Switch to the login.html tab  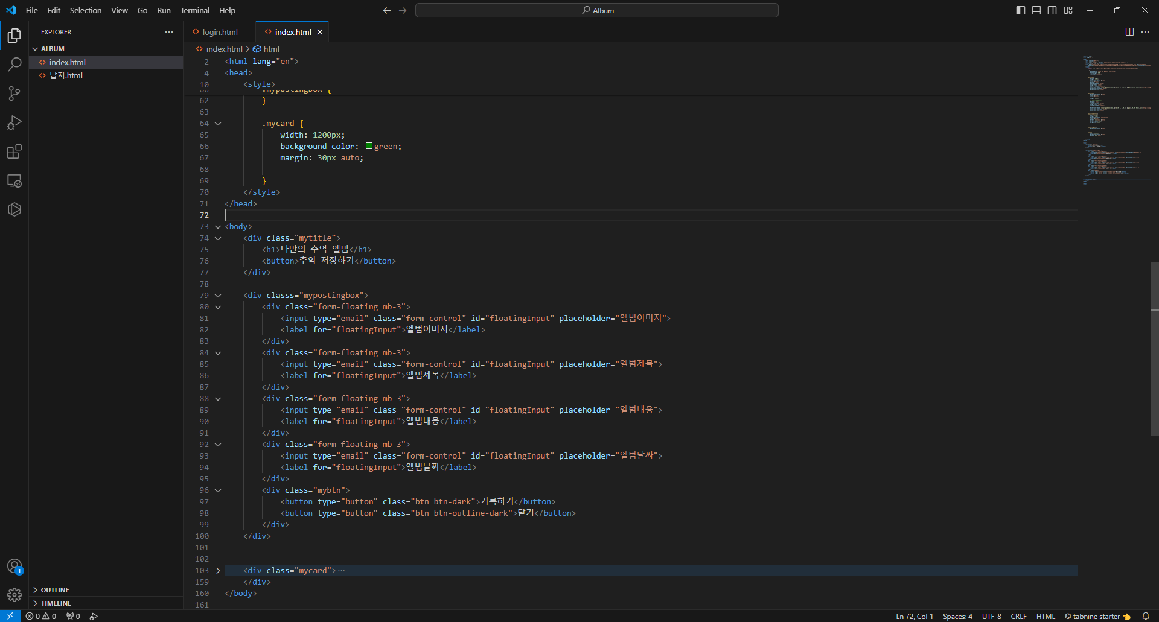(220, 32)
